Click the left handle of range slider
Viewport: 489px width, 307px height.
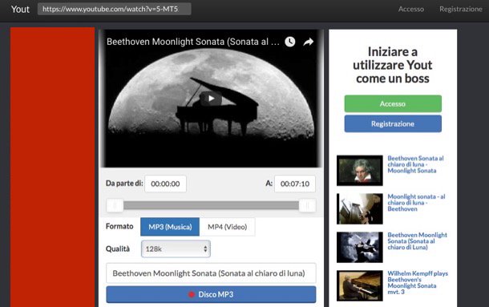[x=115, y=205]
